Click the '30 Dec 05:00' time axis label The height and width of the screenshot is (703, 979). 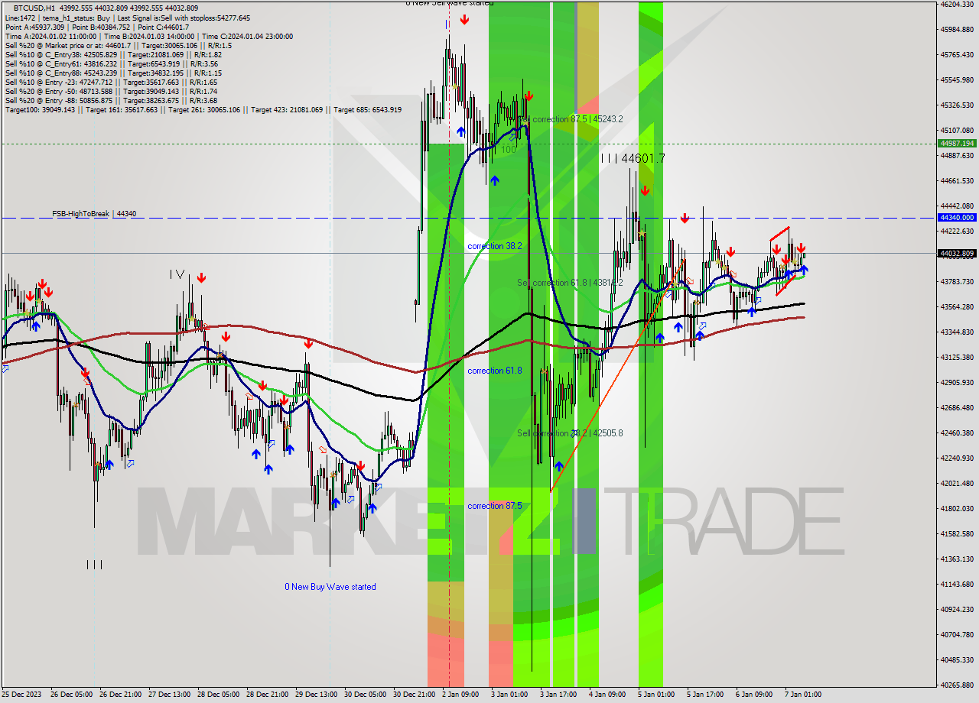[x=366, y=695]
